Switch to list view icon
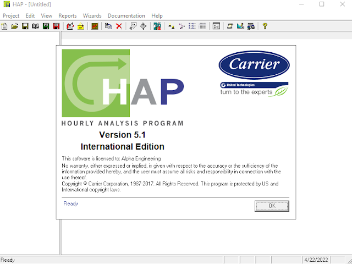The width and height of the screenshot is (352, 264). 192,26
